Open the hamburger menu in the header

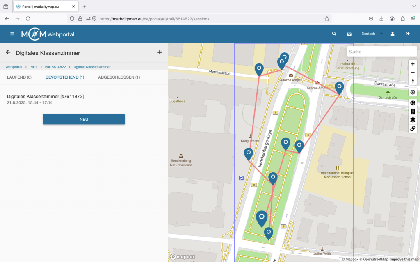(12, 34)
